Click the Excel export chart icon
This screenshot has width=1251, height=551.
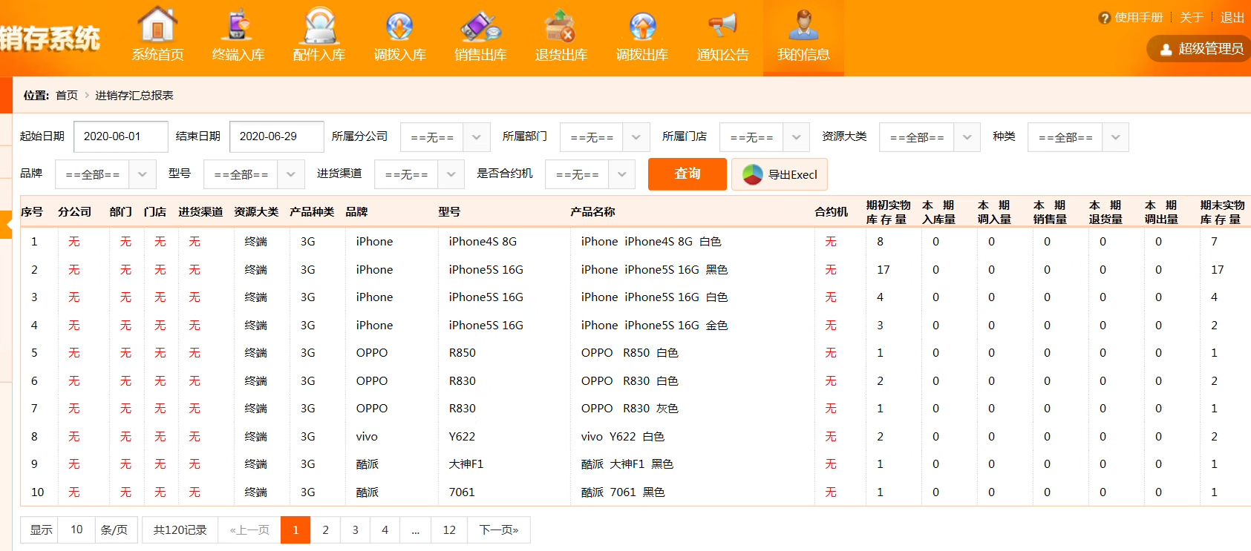click(753, 174)
